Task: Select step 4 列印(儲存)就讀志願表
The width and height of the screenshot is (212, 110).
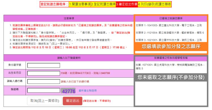Action: click(154, 4)
